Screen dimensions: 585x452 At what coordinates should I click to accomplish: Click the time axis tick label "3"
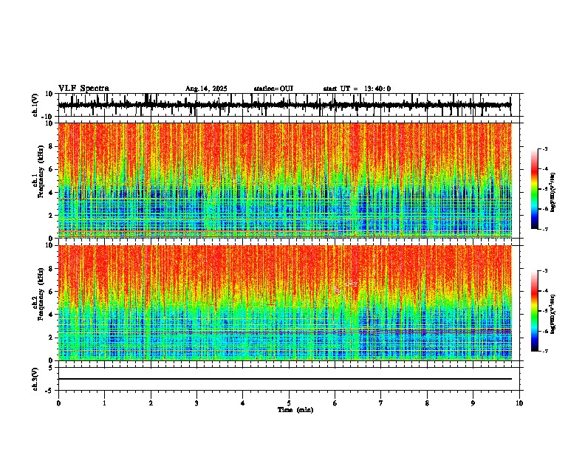pos(196,403)
